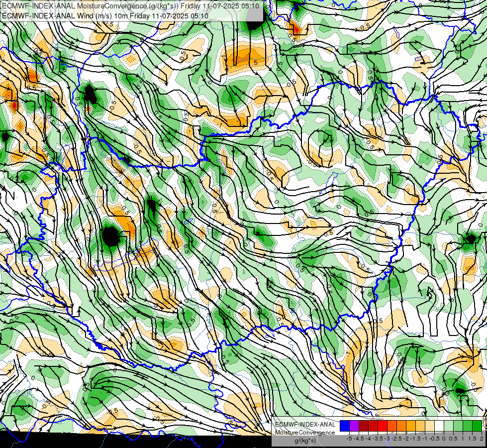Screen dimensions: 487x448
Task: Click the pale tan swatch between -1 and -0.5
Action: tap(430, 426)
